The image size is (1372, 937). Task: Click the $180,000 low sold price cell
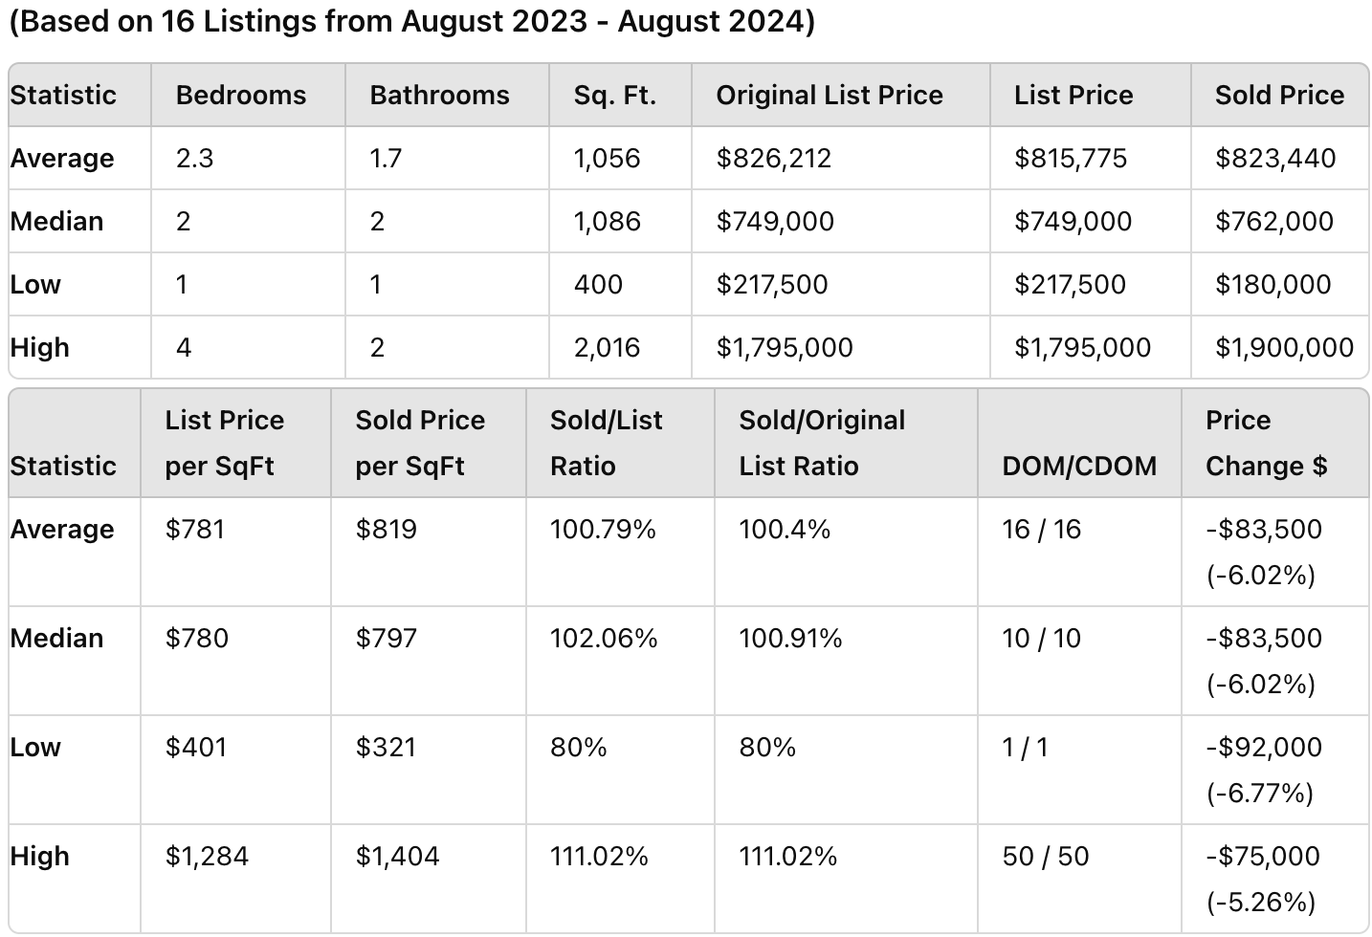[x=1272, y=284]
